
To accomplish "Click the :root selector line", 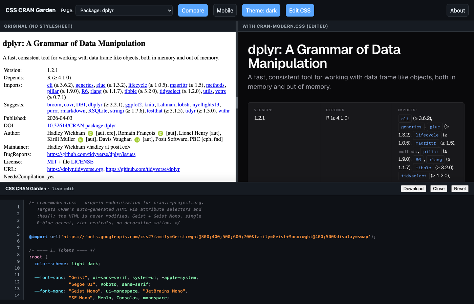I will coord(38,257).
